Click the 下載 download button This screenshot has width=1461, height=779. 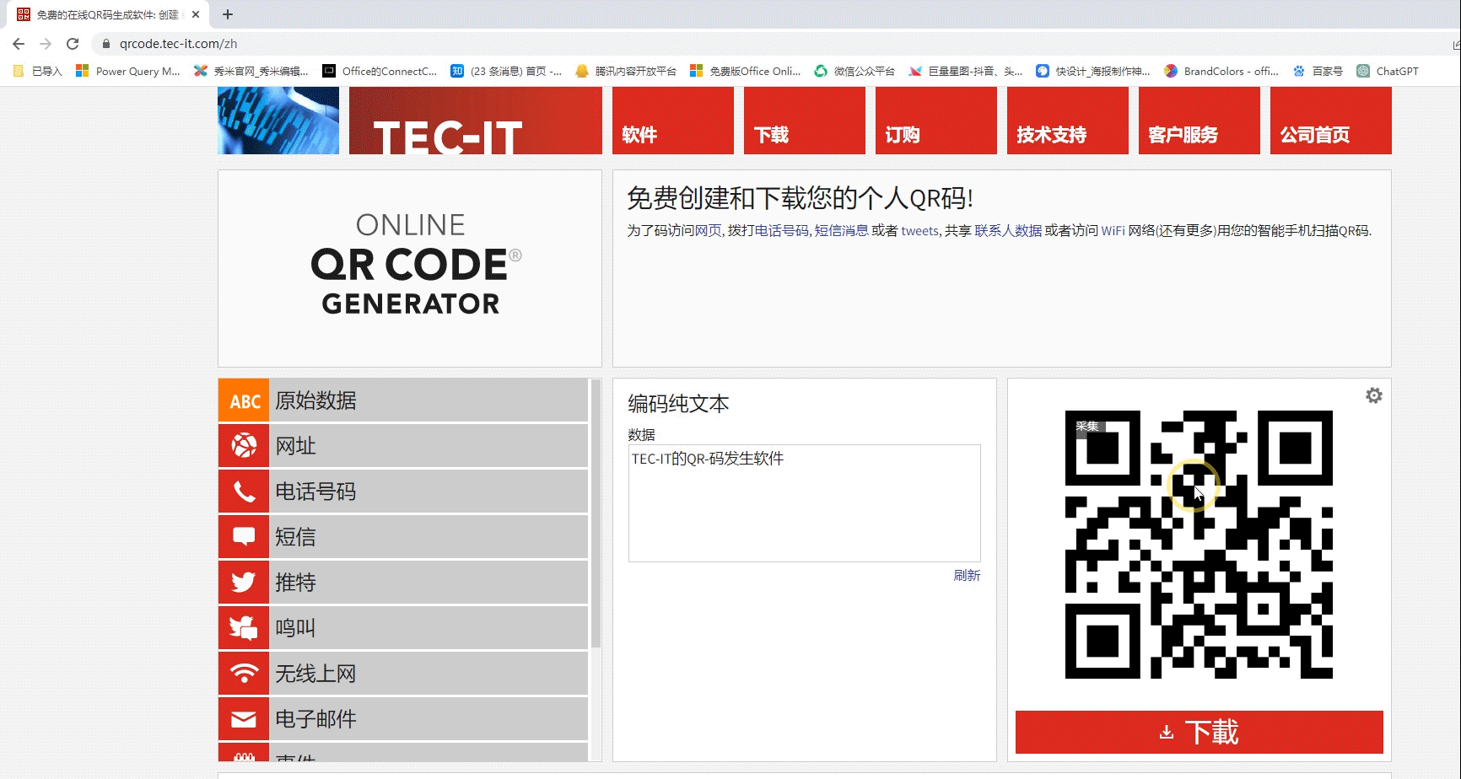click(1200, 732)
